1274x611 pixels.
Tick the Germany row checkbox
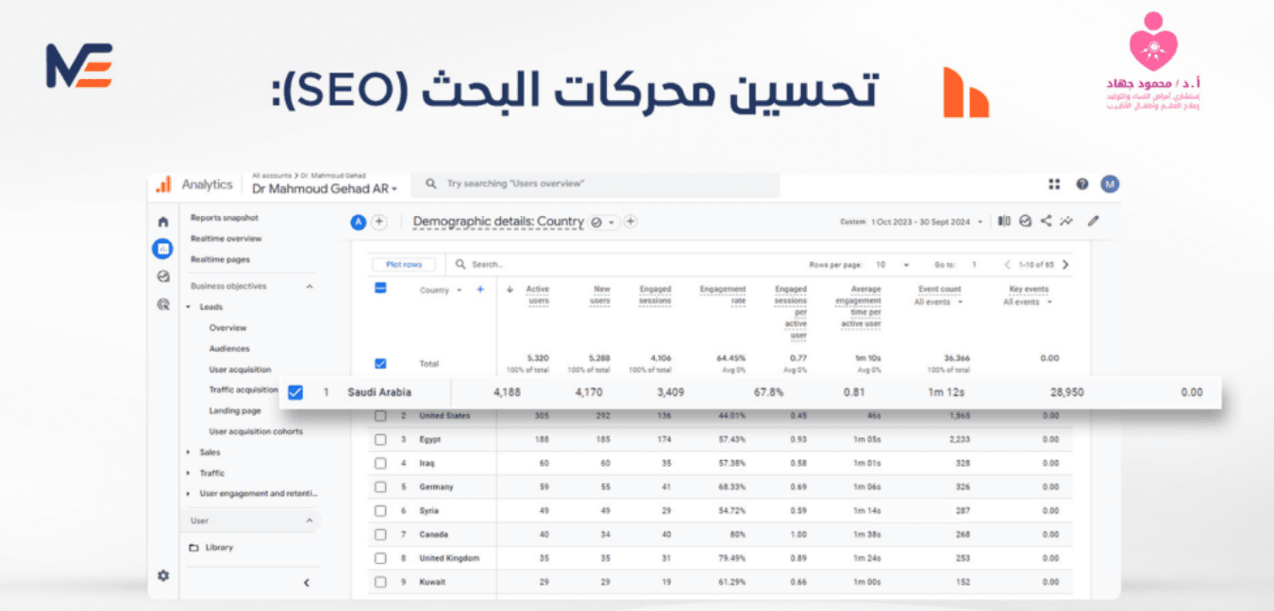380,487
